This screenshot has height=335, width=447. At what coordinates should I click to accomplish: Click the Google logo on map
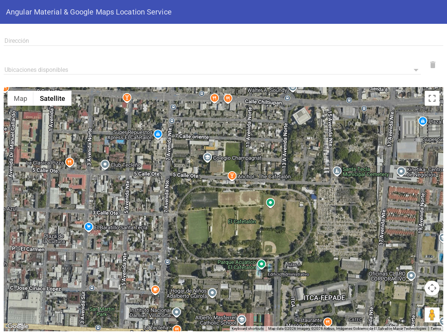pyautogui.click(x=18, y=326)
